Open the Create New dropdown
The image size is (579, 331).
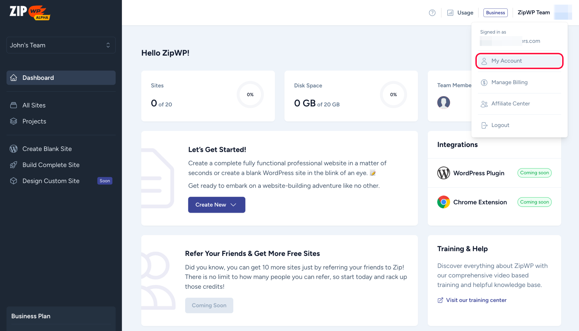click(x=217, y=205)
